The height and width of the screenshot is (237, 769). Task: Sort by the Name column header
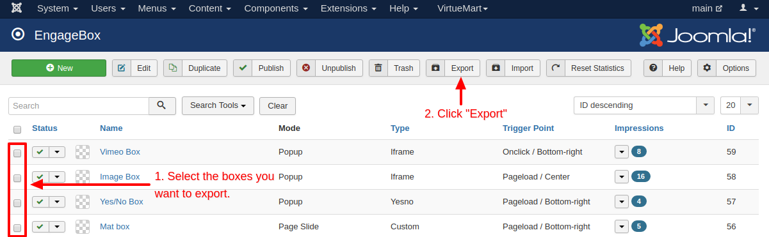[111, 128]
